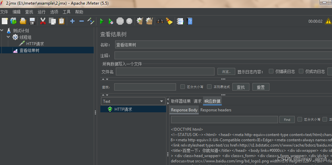
Task: Click the Stop test icon
Action: [120, 21]
